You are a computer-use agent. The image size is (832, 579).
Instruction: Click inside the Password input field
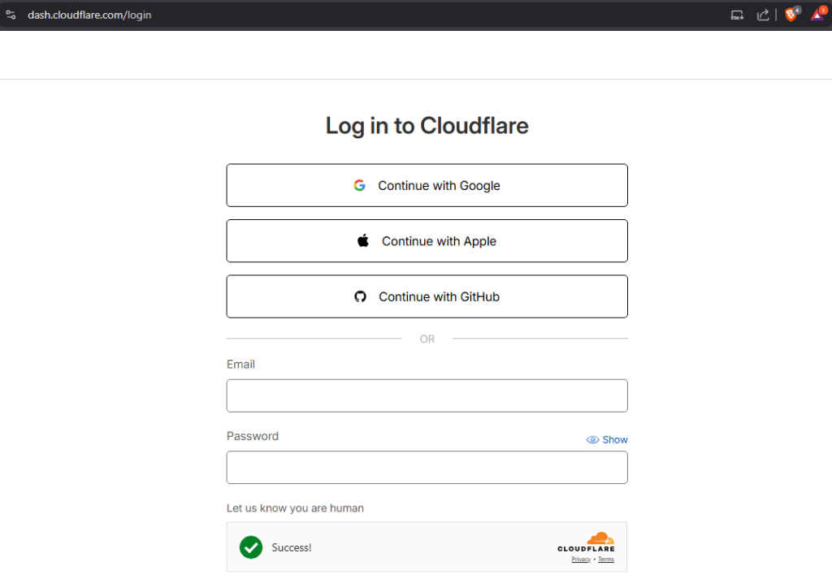[427, 467]
